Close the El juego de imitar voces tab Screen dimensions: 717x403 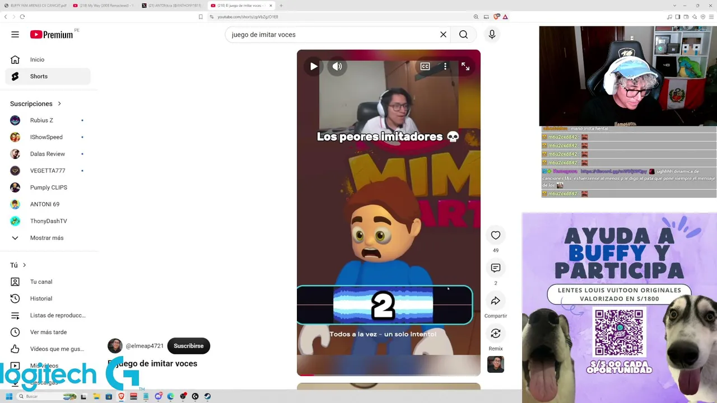click(271, 6)
